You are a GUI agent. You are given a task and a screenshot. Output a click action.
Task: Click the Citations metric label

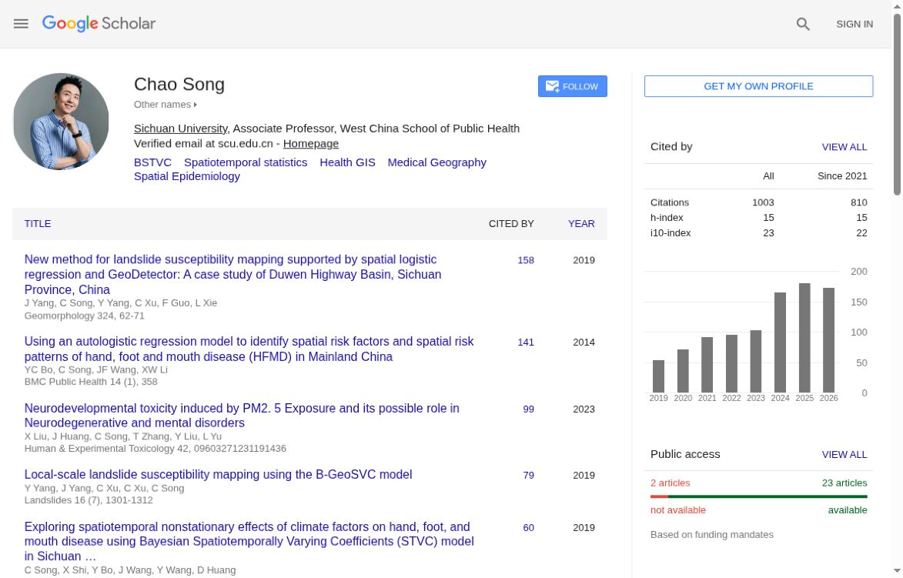[x=669, y=202]
